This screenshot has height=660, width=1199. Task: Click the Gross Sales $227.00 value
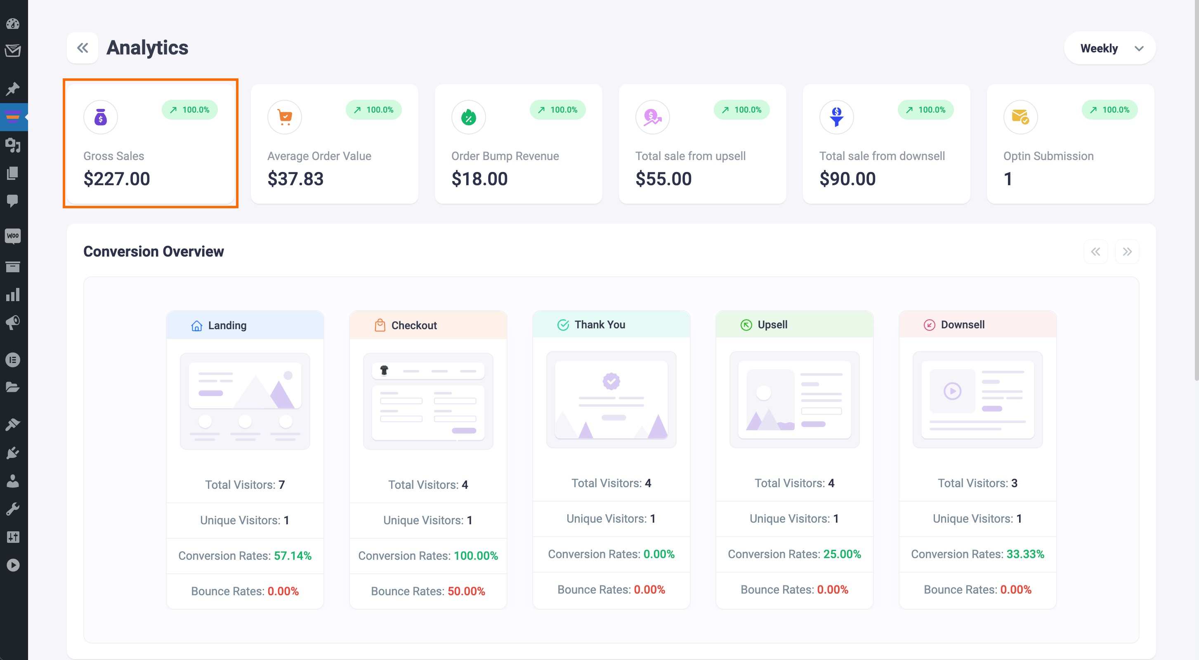pyautogui.click(x=117, y=179)
